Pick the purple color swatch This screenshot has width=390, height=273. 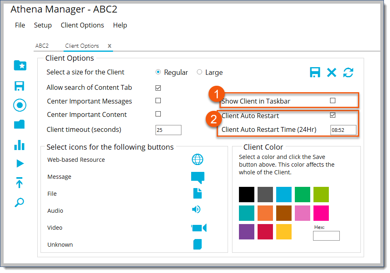(247, 232)
